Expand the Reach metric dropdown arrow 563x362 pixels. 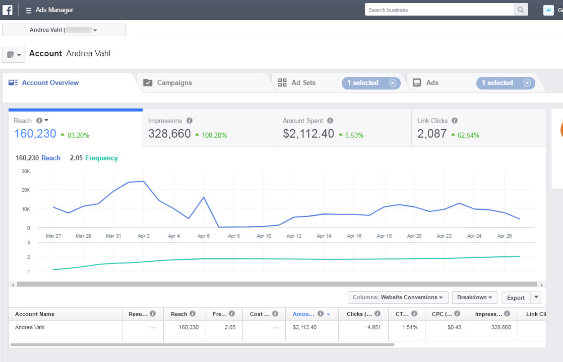click(x=46, y=120)
